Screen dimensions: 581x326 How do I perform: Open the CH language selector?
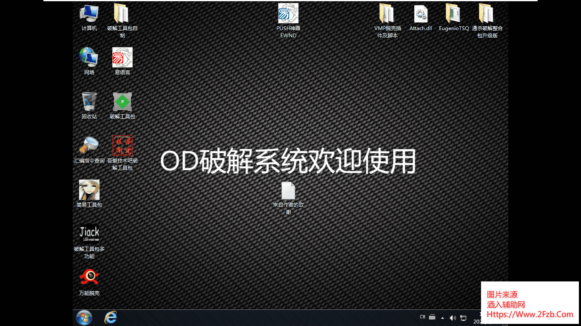422,317
